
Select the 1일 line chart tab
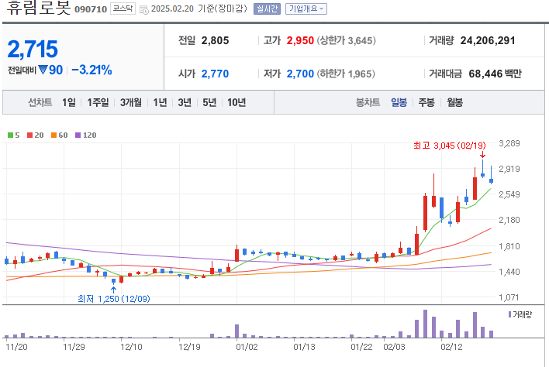pos(68,102)
